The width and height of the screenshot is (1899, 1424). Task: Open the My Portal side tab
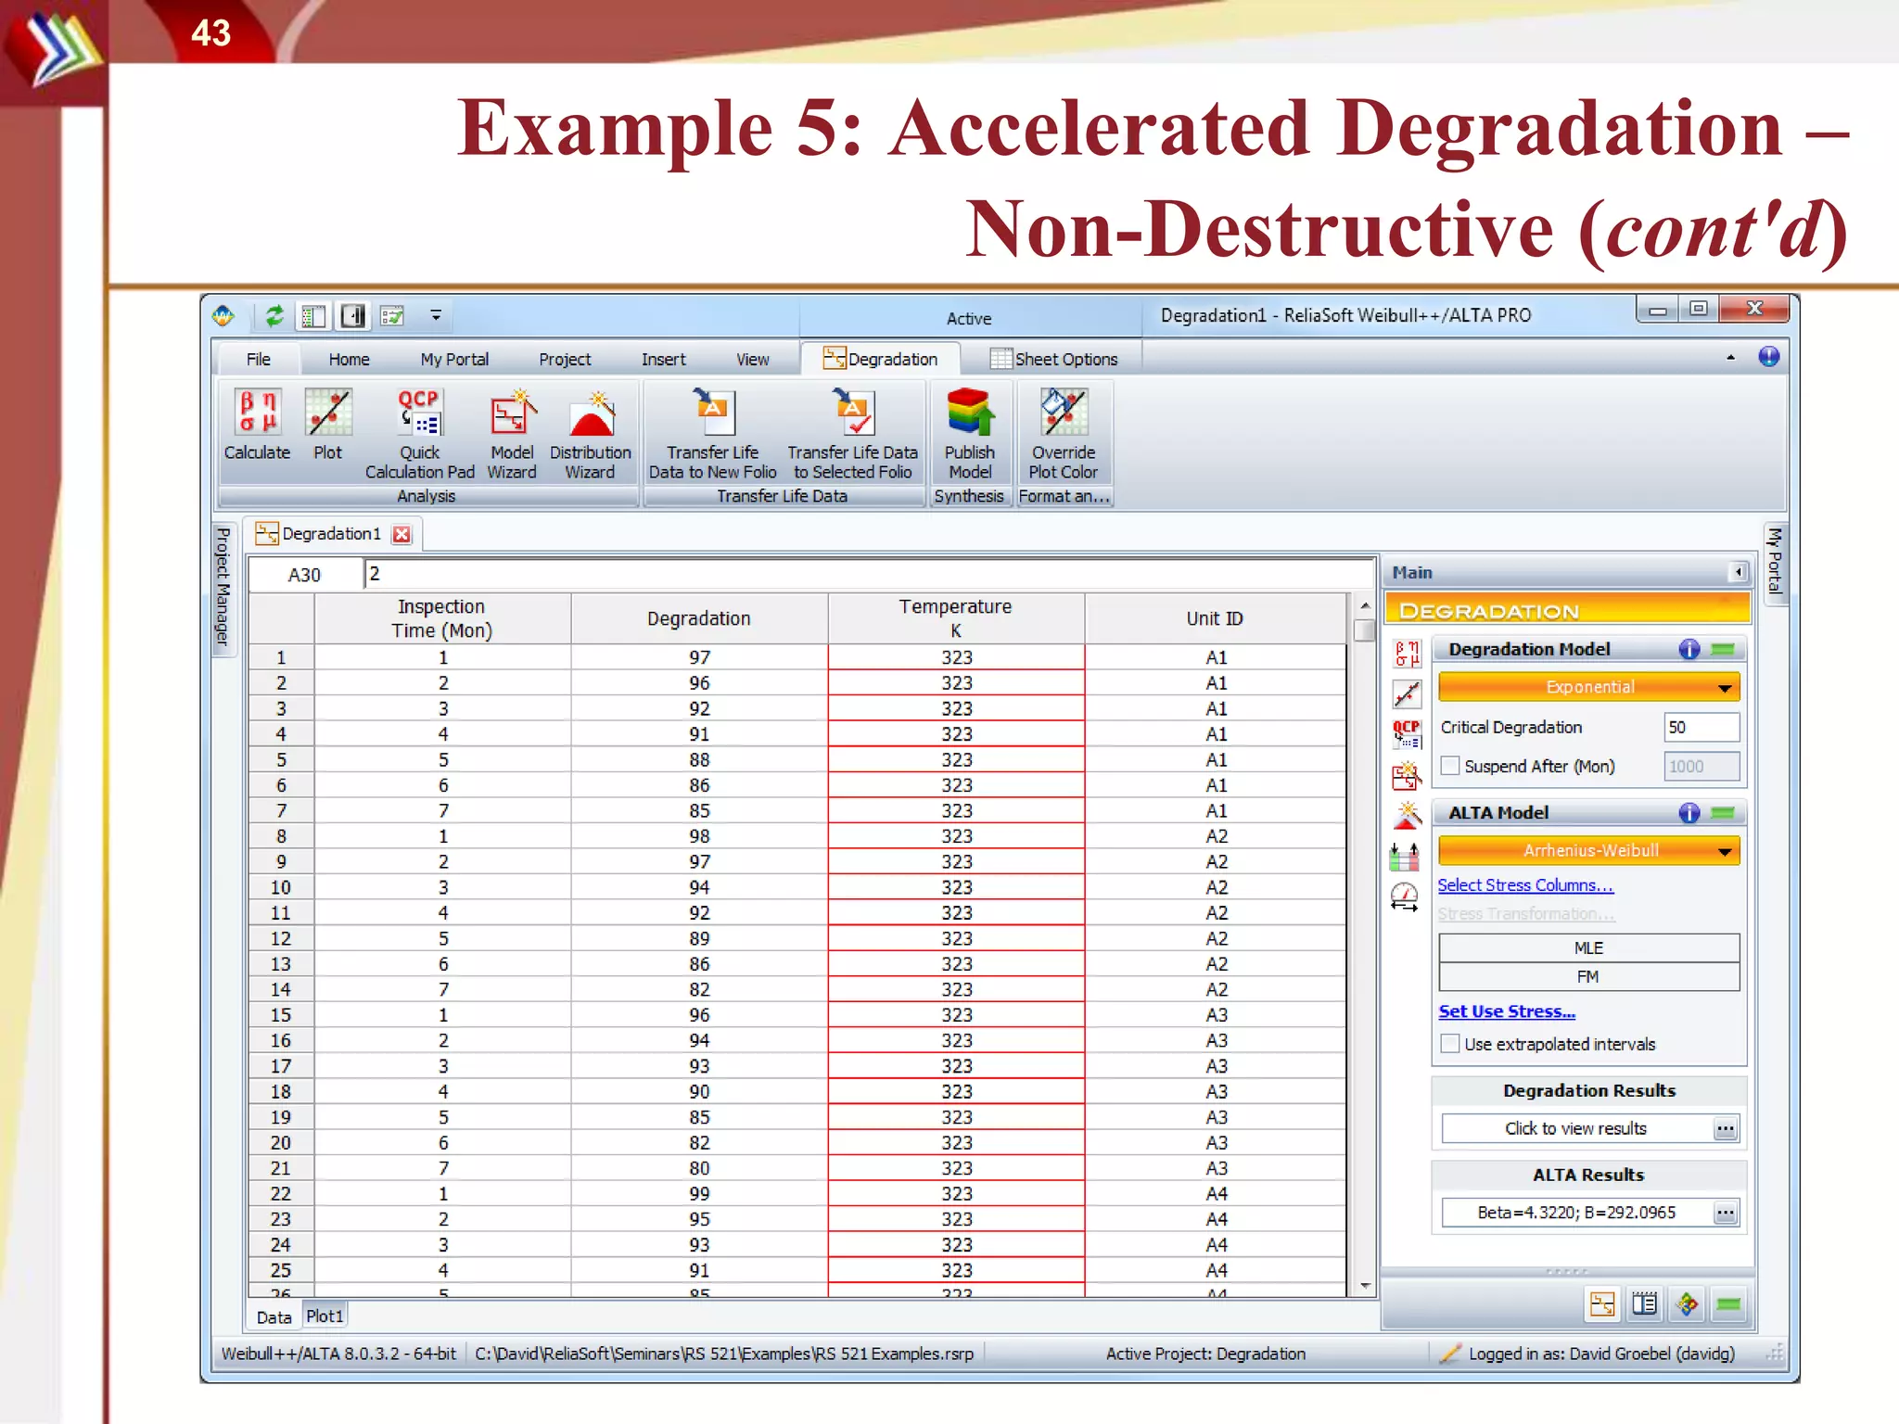point(1774,562)
